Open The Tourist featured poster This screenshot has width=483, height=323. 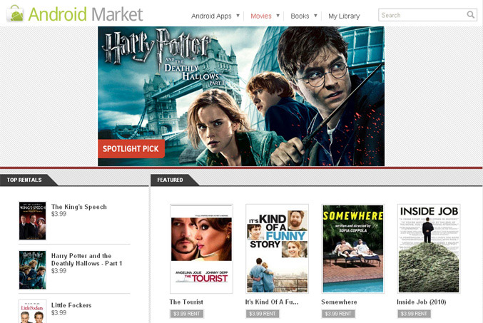pos(201,248)
